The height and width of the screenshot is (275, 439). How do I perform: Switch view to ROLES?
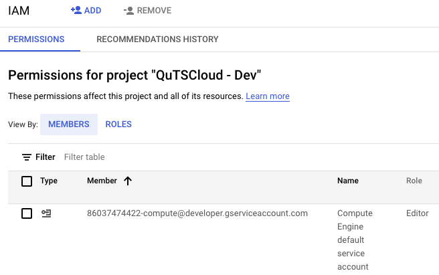[118, 124]
